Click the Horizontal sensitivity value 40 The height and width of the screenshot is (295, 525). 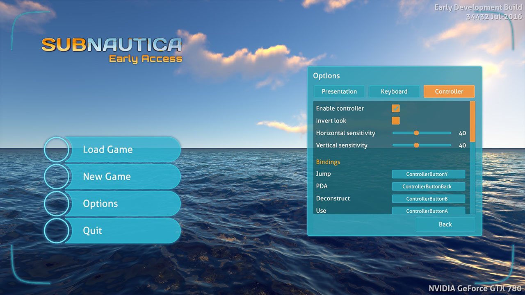click(462, 133)
